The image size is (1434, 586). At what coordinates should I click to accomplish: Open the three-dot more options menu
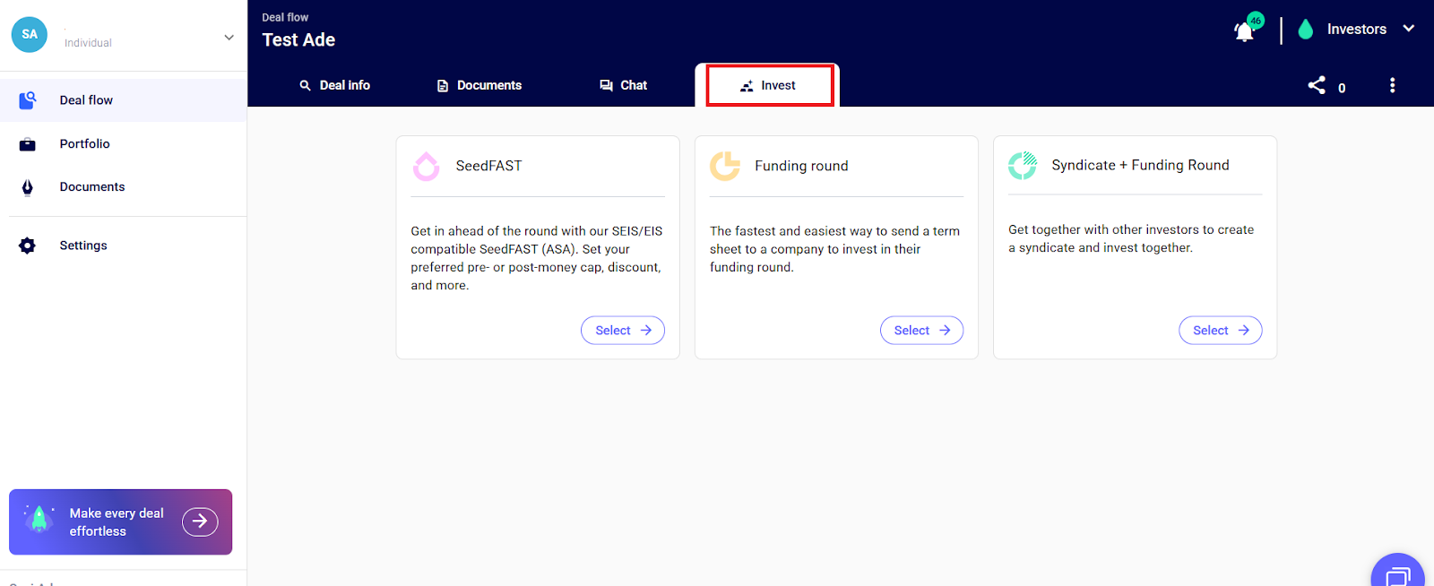pyautogui.click(x=1392, y=85)
